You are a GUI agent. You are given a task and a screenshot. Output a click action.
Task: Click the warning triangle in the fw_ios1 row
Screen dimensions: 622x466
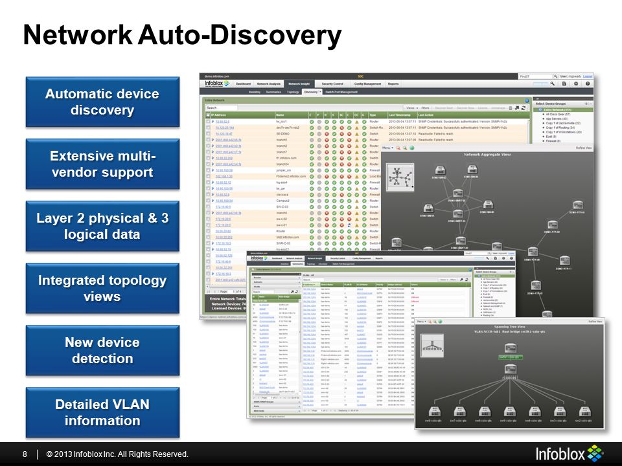click(x=356, y=122)
